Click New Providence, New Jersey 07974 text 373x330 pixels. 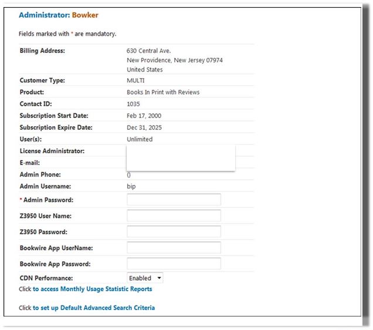(175, 60)
